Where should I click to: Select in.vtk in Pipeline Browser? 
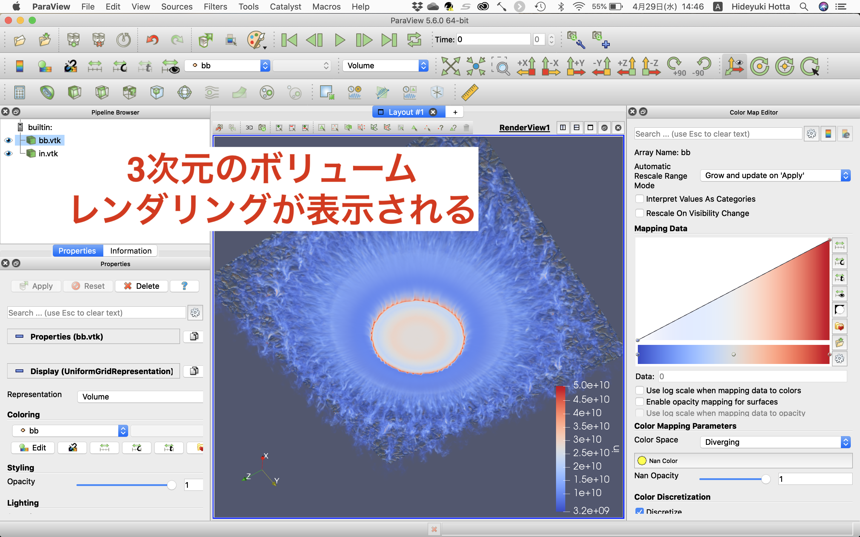48,153
